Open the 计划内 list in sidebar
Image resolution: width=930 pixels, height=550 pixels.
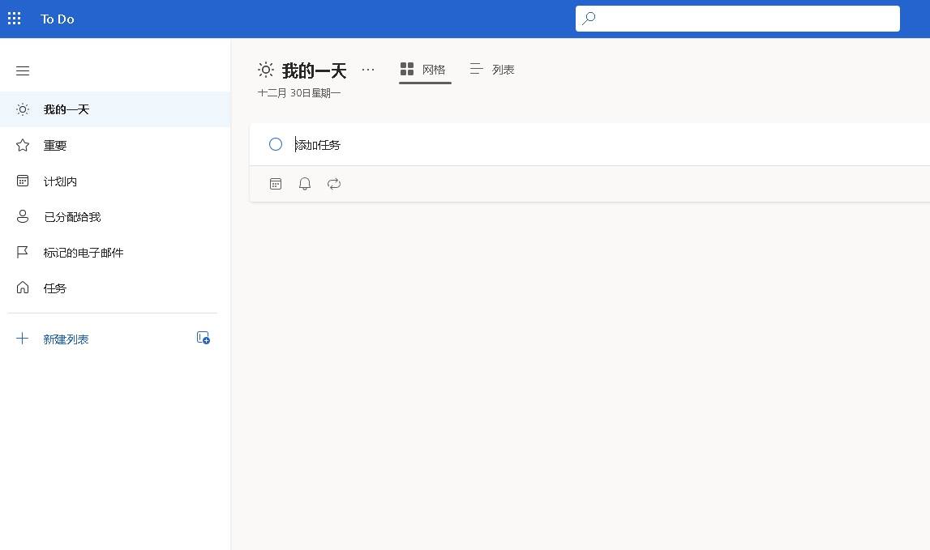(x=115, y=181)
